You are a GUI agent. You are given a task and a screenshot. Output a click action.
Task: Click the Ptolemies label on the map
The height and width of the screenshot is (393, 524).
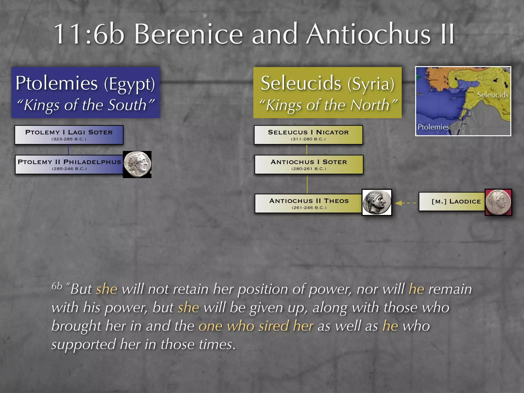[x=433, y=127]
